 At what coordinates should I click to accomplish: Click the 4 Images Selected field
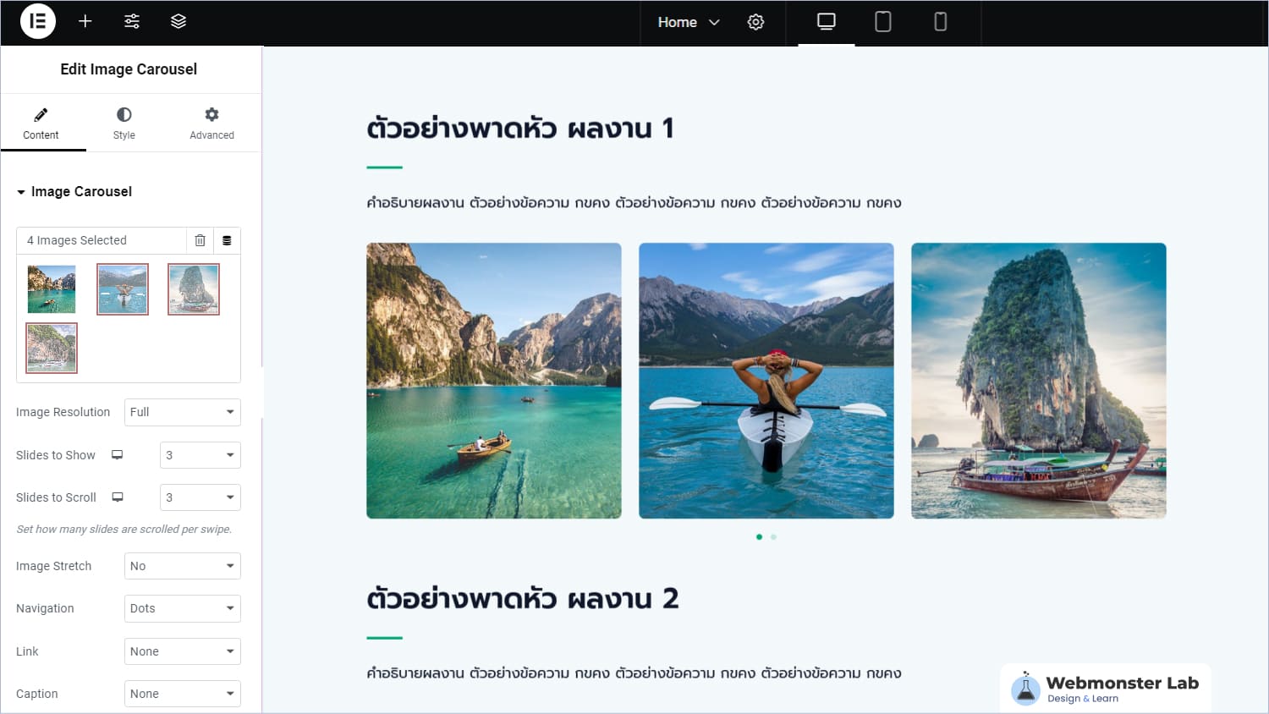click(102, 240)
